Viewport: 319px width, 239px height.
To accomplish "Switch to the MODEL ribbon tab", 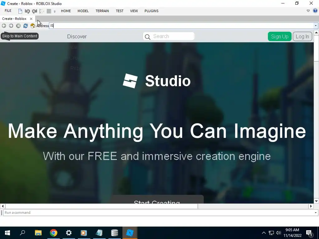I will (83, 11).
